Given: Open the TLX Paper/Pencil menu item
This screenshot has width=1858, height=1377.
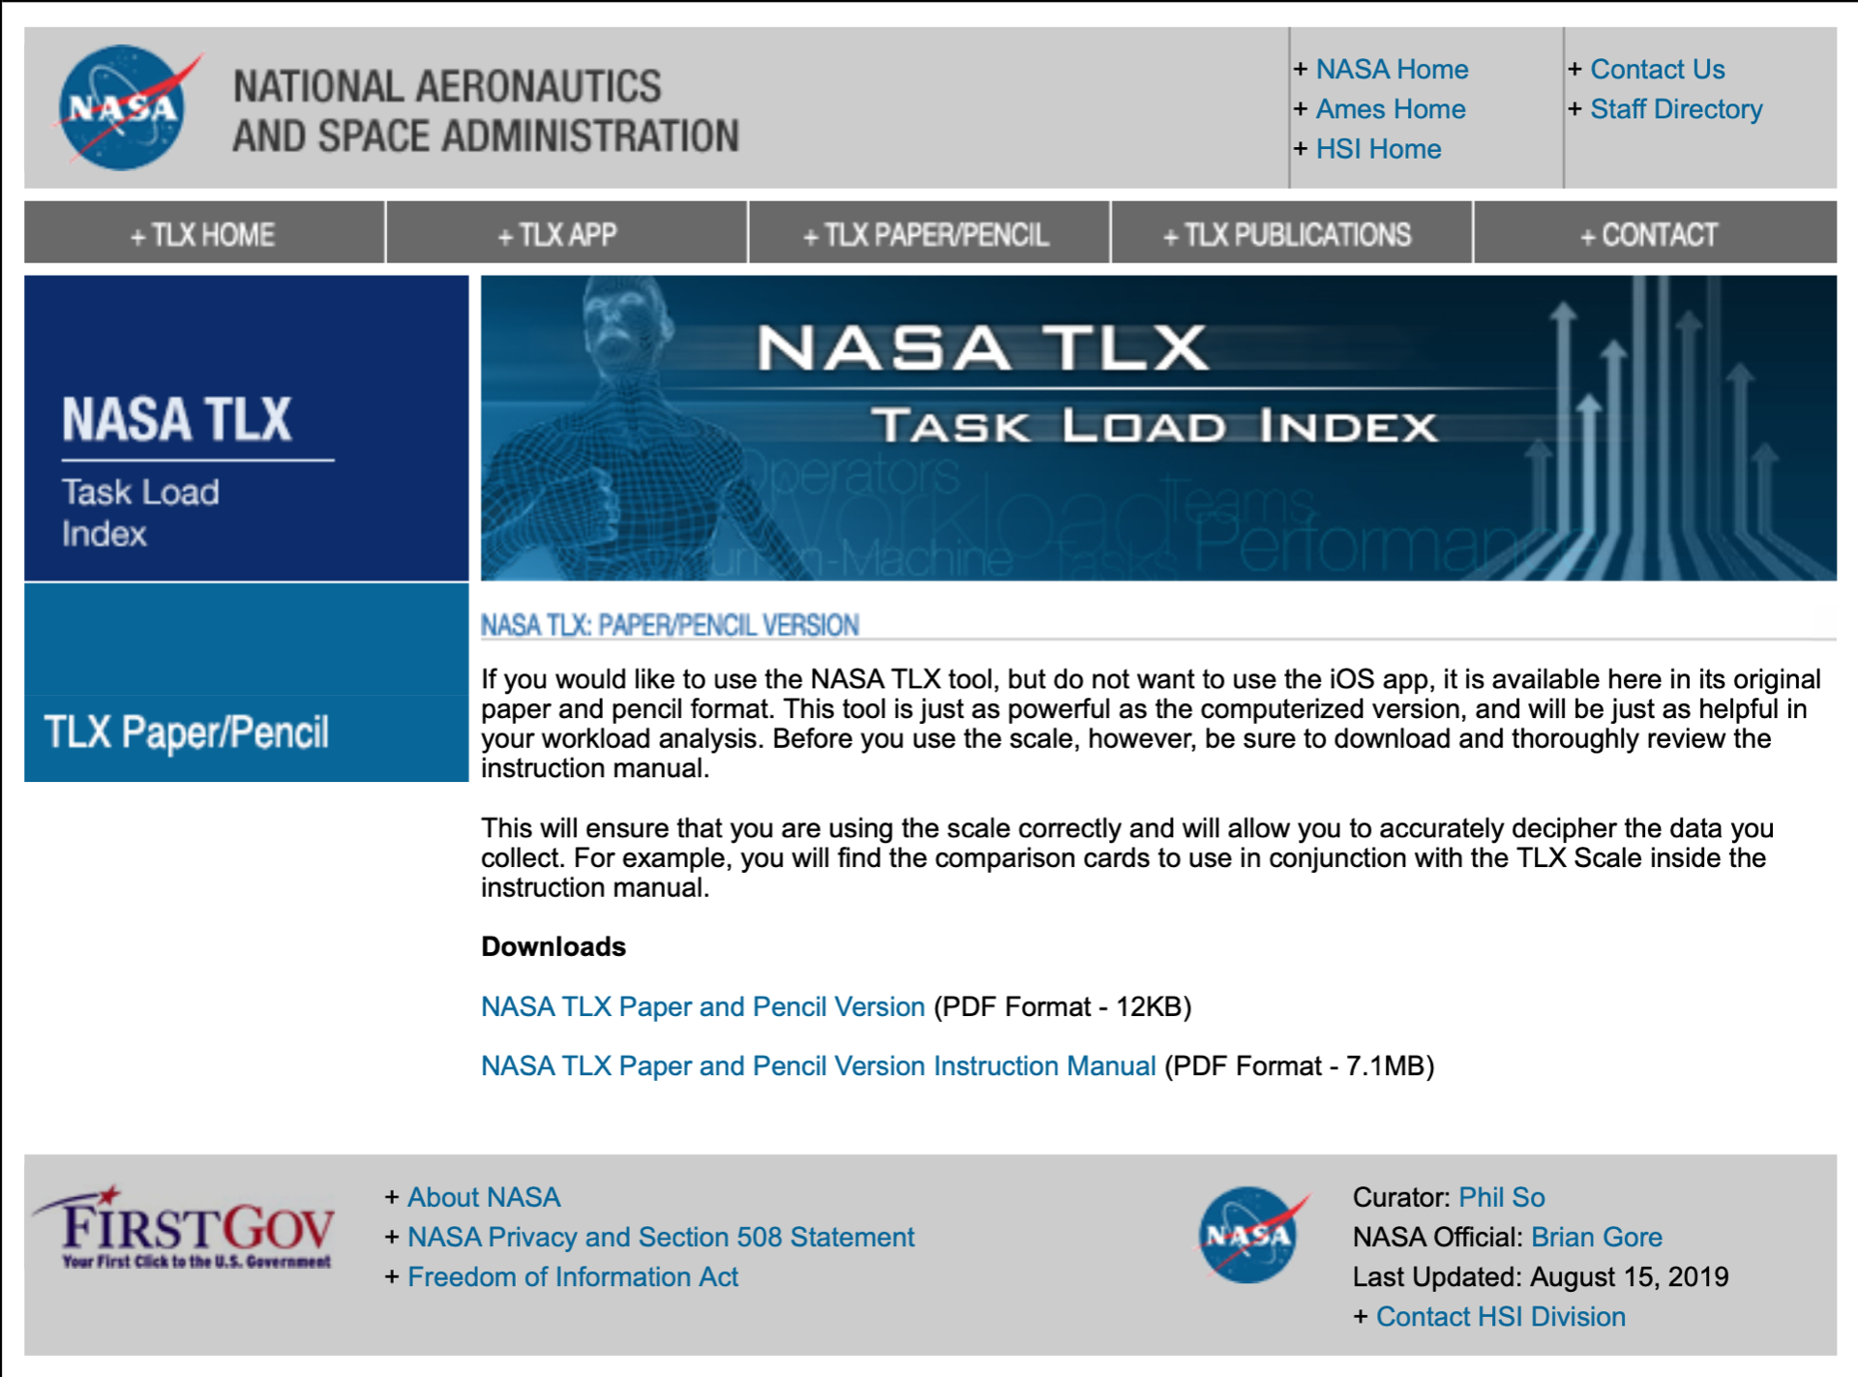Looking at the screenshot, I should (929, 233).
